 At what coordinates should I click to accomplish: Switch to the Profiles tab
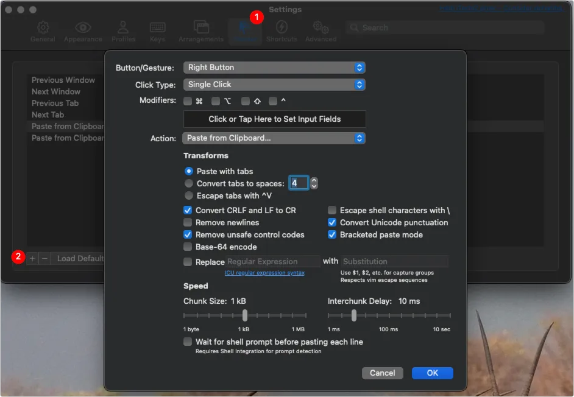pyautogui.click(x=123, y=32)
